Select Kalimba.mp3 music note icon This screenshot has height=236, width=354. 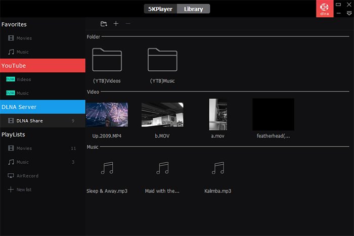coord(218,168)
